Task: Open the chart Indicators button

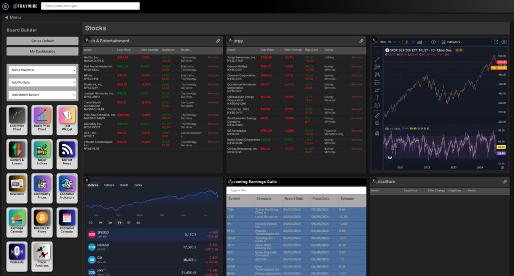Action: pyautogui.click(x=450, y=42)
